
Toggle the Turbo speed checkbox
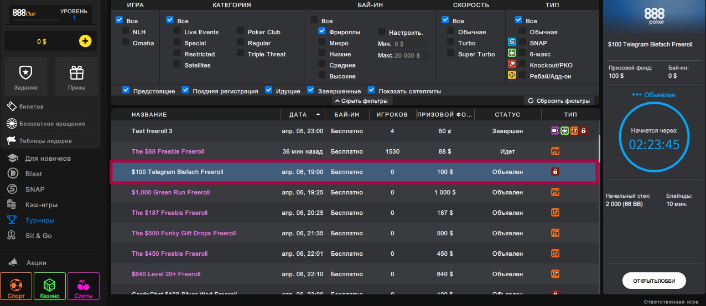pos(451,43)
